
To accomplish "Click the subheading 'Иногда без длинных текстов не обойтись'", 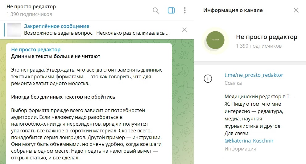I will click(x=63, y=97).
